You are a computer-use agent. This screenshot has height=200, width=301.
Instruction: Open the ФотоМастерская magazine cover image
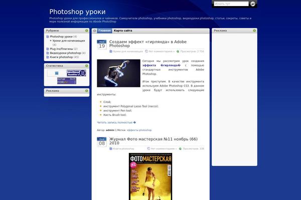pyautogui.click(x=150, y=176)
